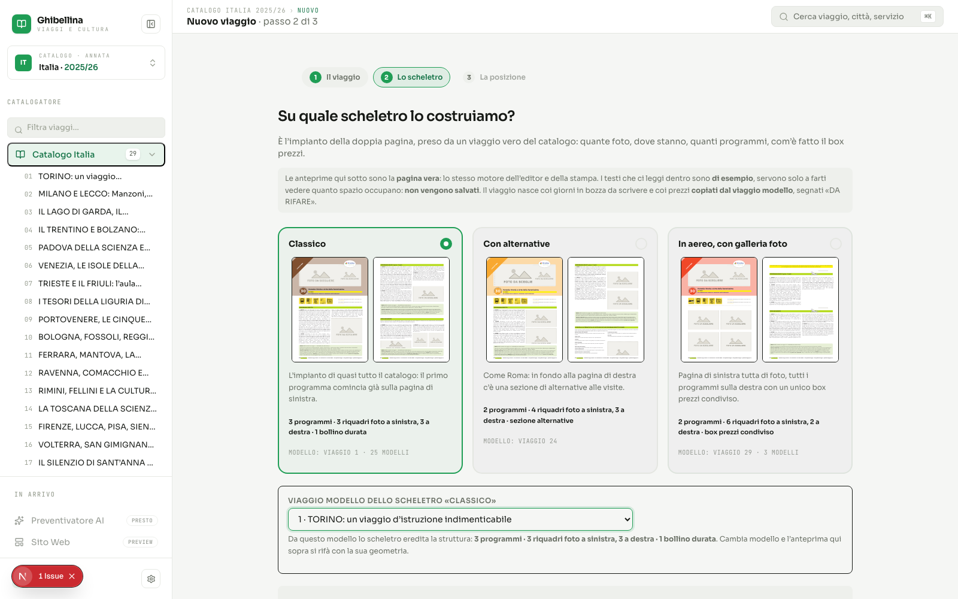
Task: Collapse the Catalogo Italia tree chevron
Action: coord(152,155)
